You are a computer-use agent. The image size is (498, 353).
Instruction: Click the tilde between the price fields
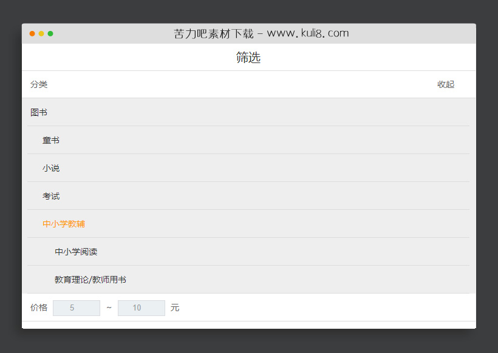(x=109, y=308)
